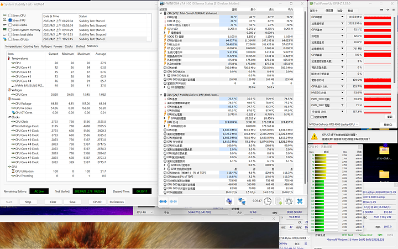
Task: Collapse CPU [#0] Intel Core i9 sensor group
Action: pos(161,13)
